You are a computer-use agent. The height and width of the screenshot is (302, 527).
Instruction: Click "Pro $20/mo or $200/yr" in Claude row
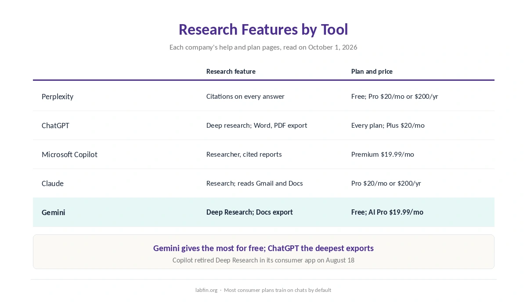click(386, 183)
